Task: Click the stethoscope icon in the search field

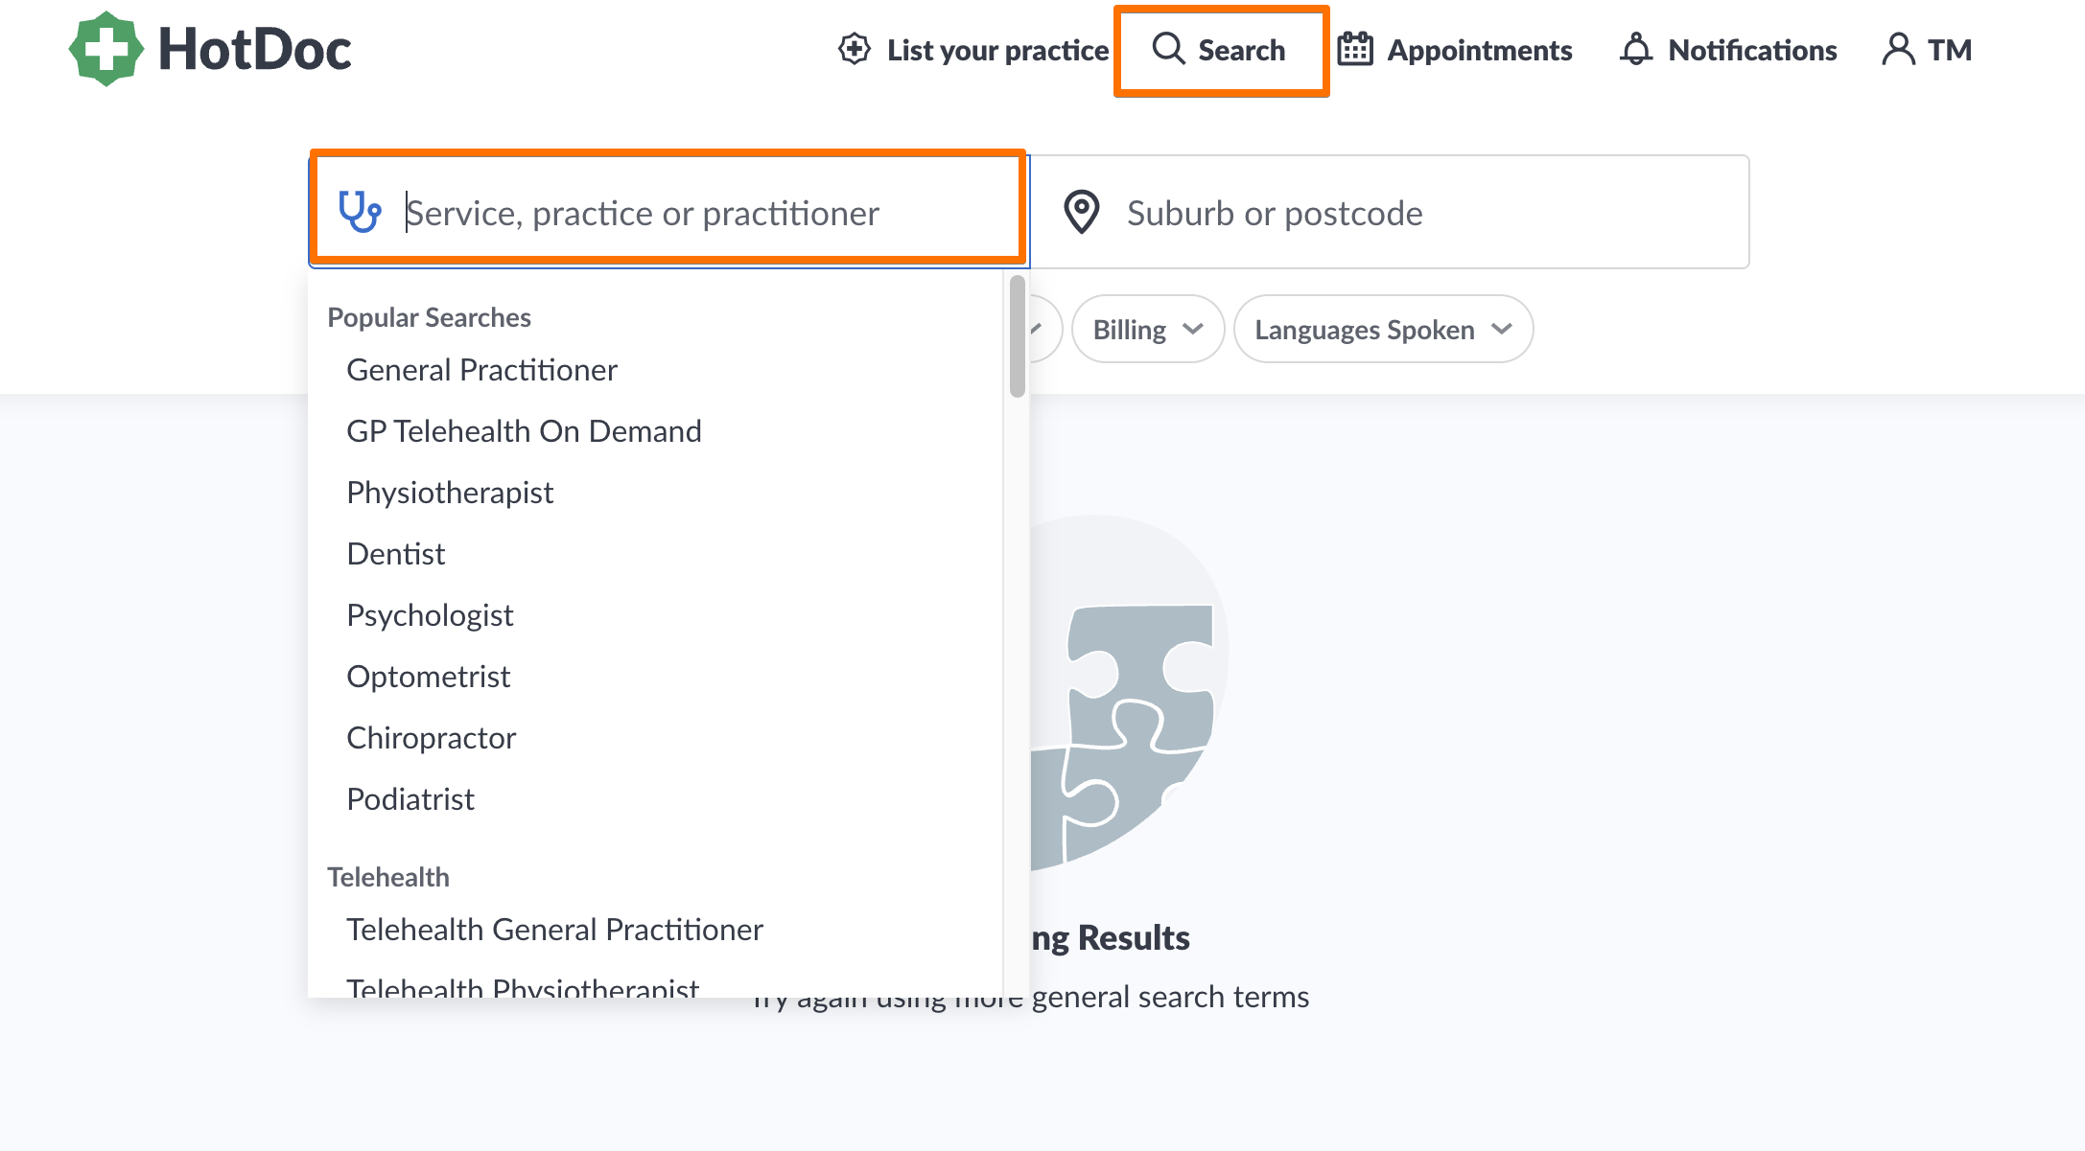Action: [360, 212]
